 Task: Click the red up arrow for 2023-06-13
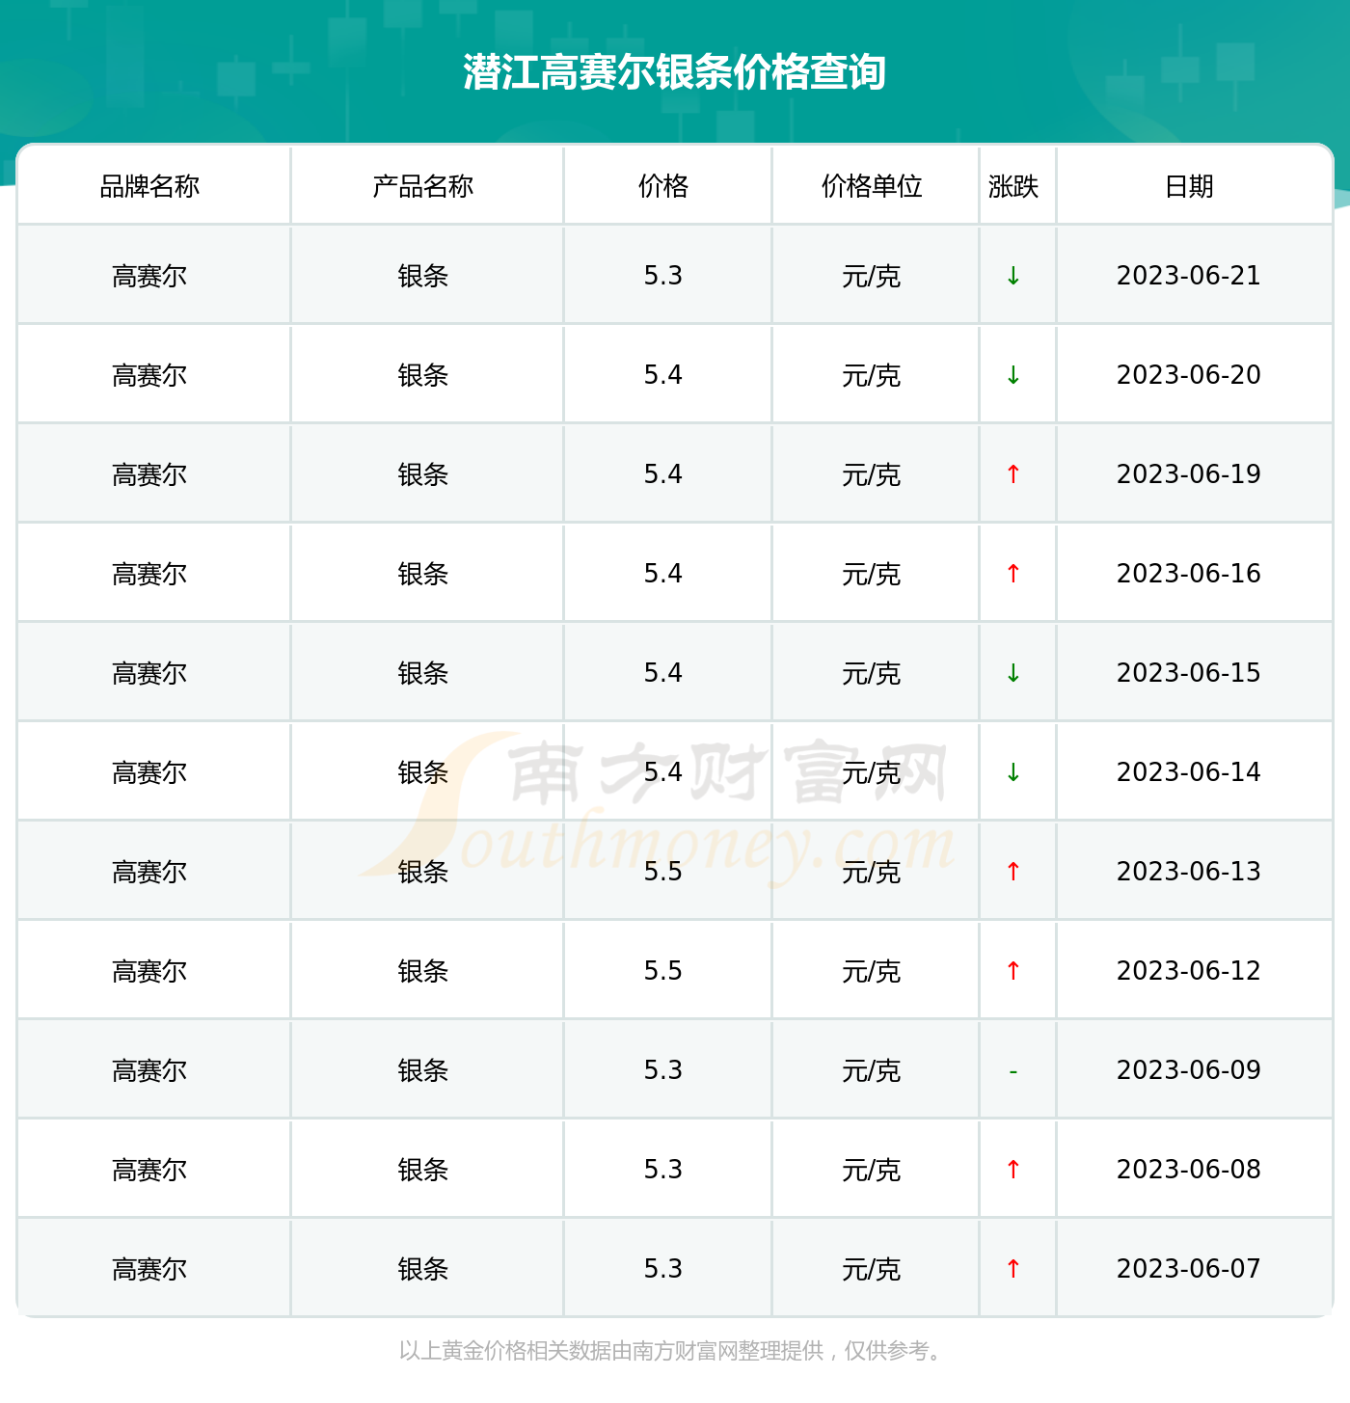[1013, 872]
